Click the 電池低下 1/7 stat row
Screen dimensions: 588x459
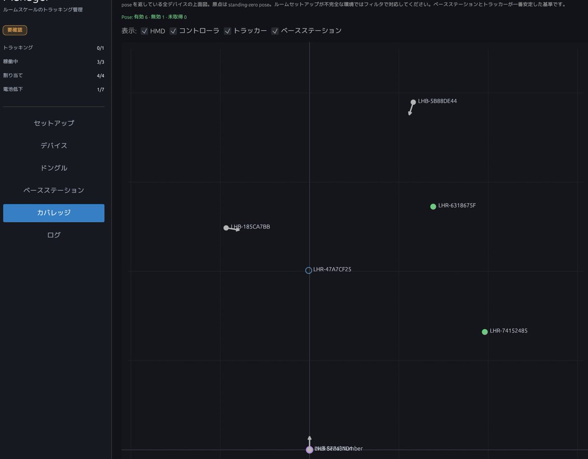[54, 90]
